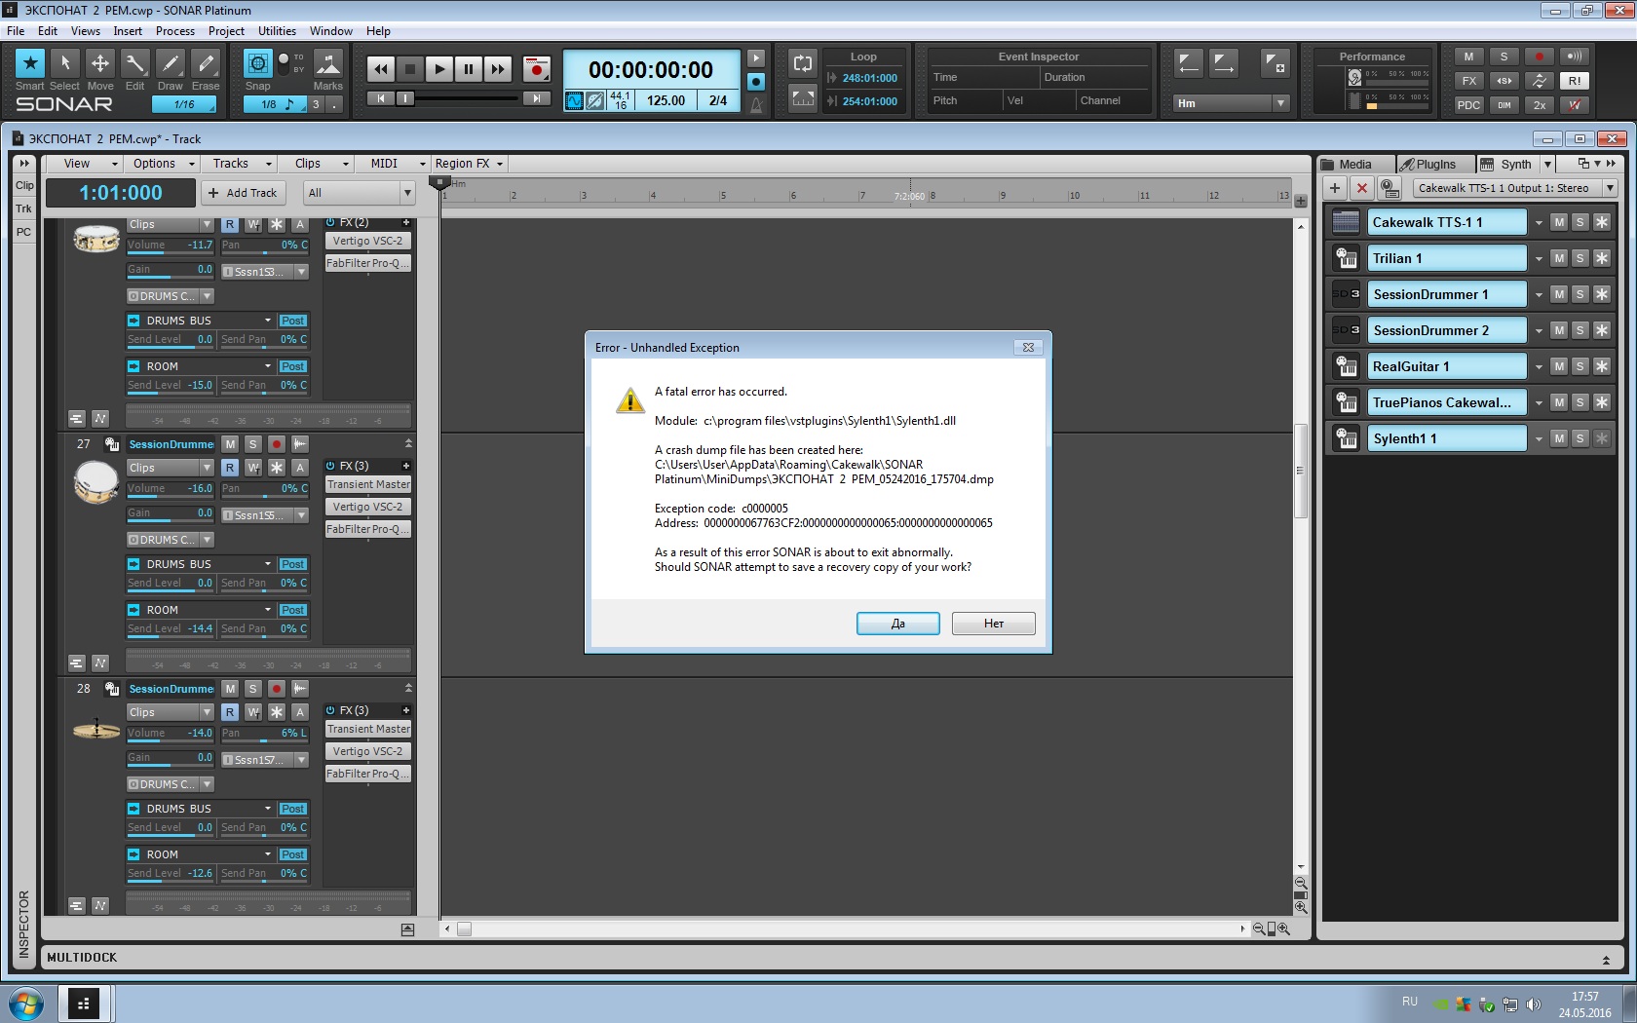Open the Process menu
This screenshot has height=1023, width=1637.
point(175,31)
